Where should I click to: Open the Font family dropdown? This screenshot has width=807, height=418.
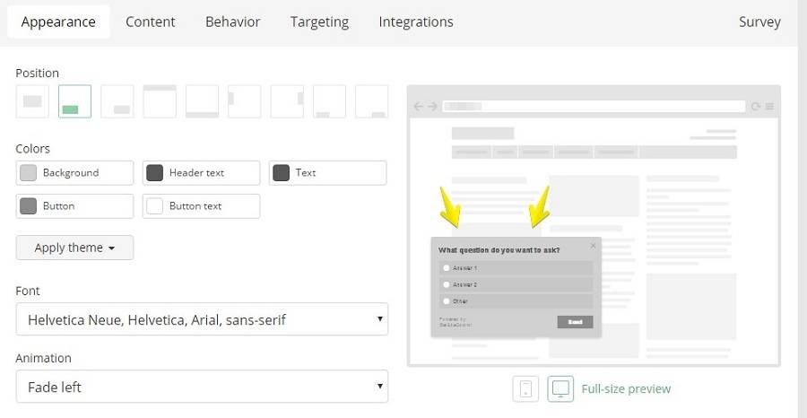pyautogui.click(x=202, y=319)
